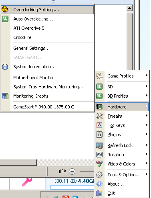Open Monitoring Graphs
The height and width of the screenshot is (198, 151).
pos(47,96)
